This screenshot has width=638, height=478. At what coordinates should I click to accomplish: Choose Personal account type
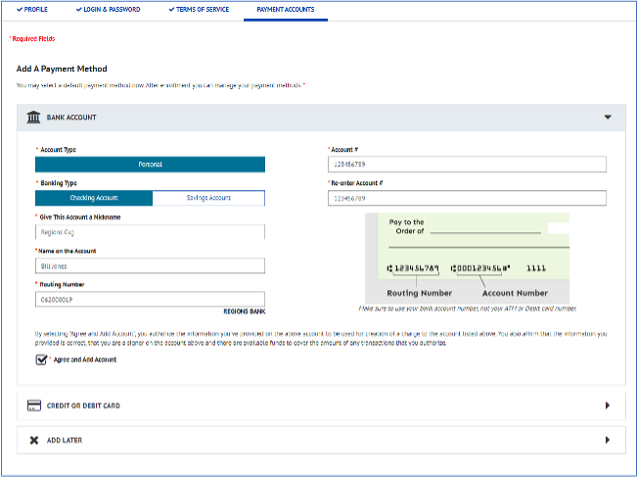150,165
